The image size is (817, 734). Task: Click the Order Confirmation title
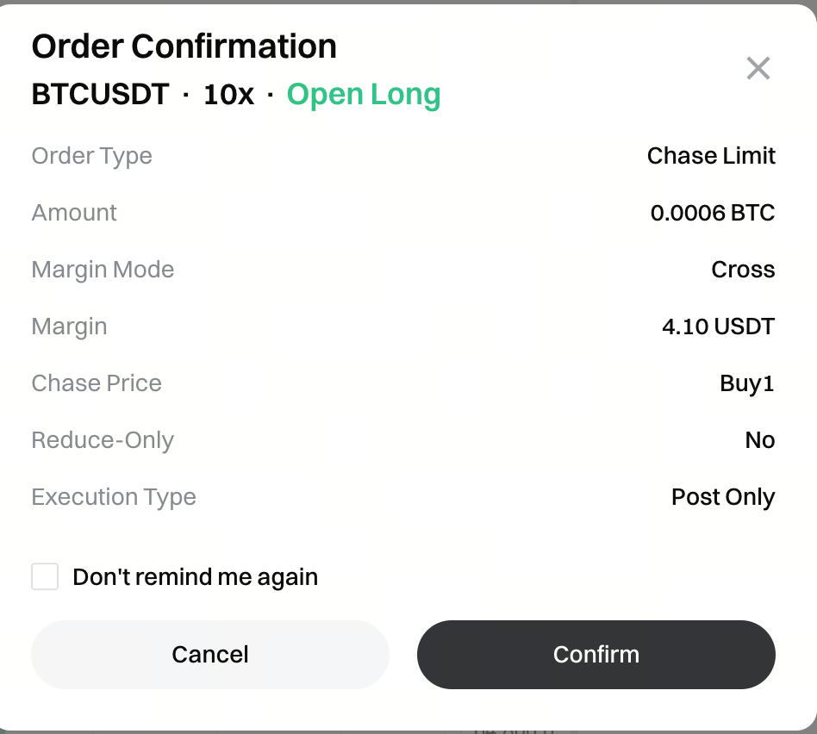click(184, 47)
